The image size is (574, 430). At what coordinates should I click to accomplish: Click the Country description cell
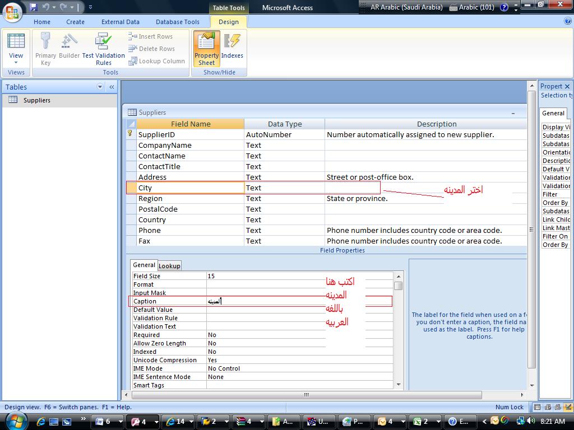[x=426, y=219]
